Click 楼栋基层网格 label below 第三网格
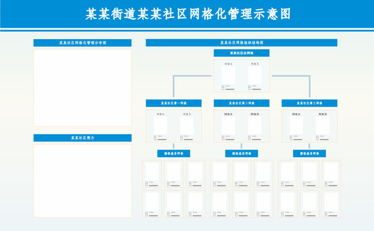The width and height of the screenshot is (374, 231). [309, 153]
